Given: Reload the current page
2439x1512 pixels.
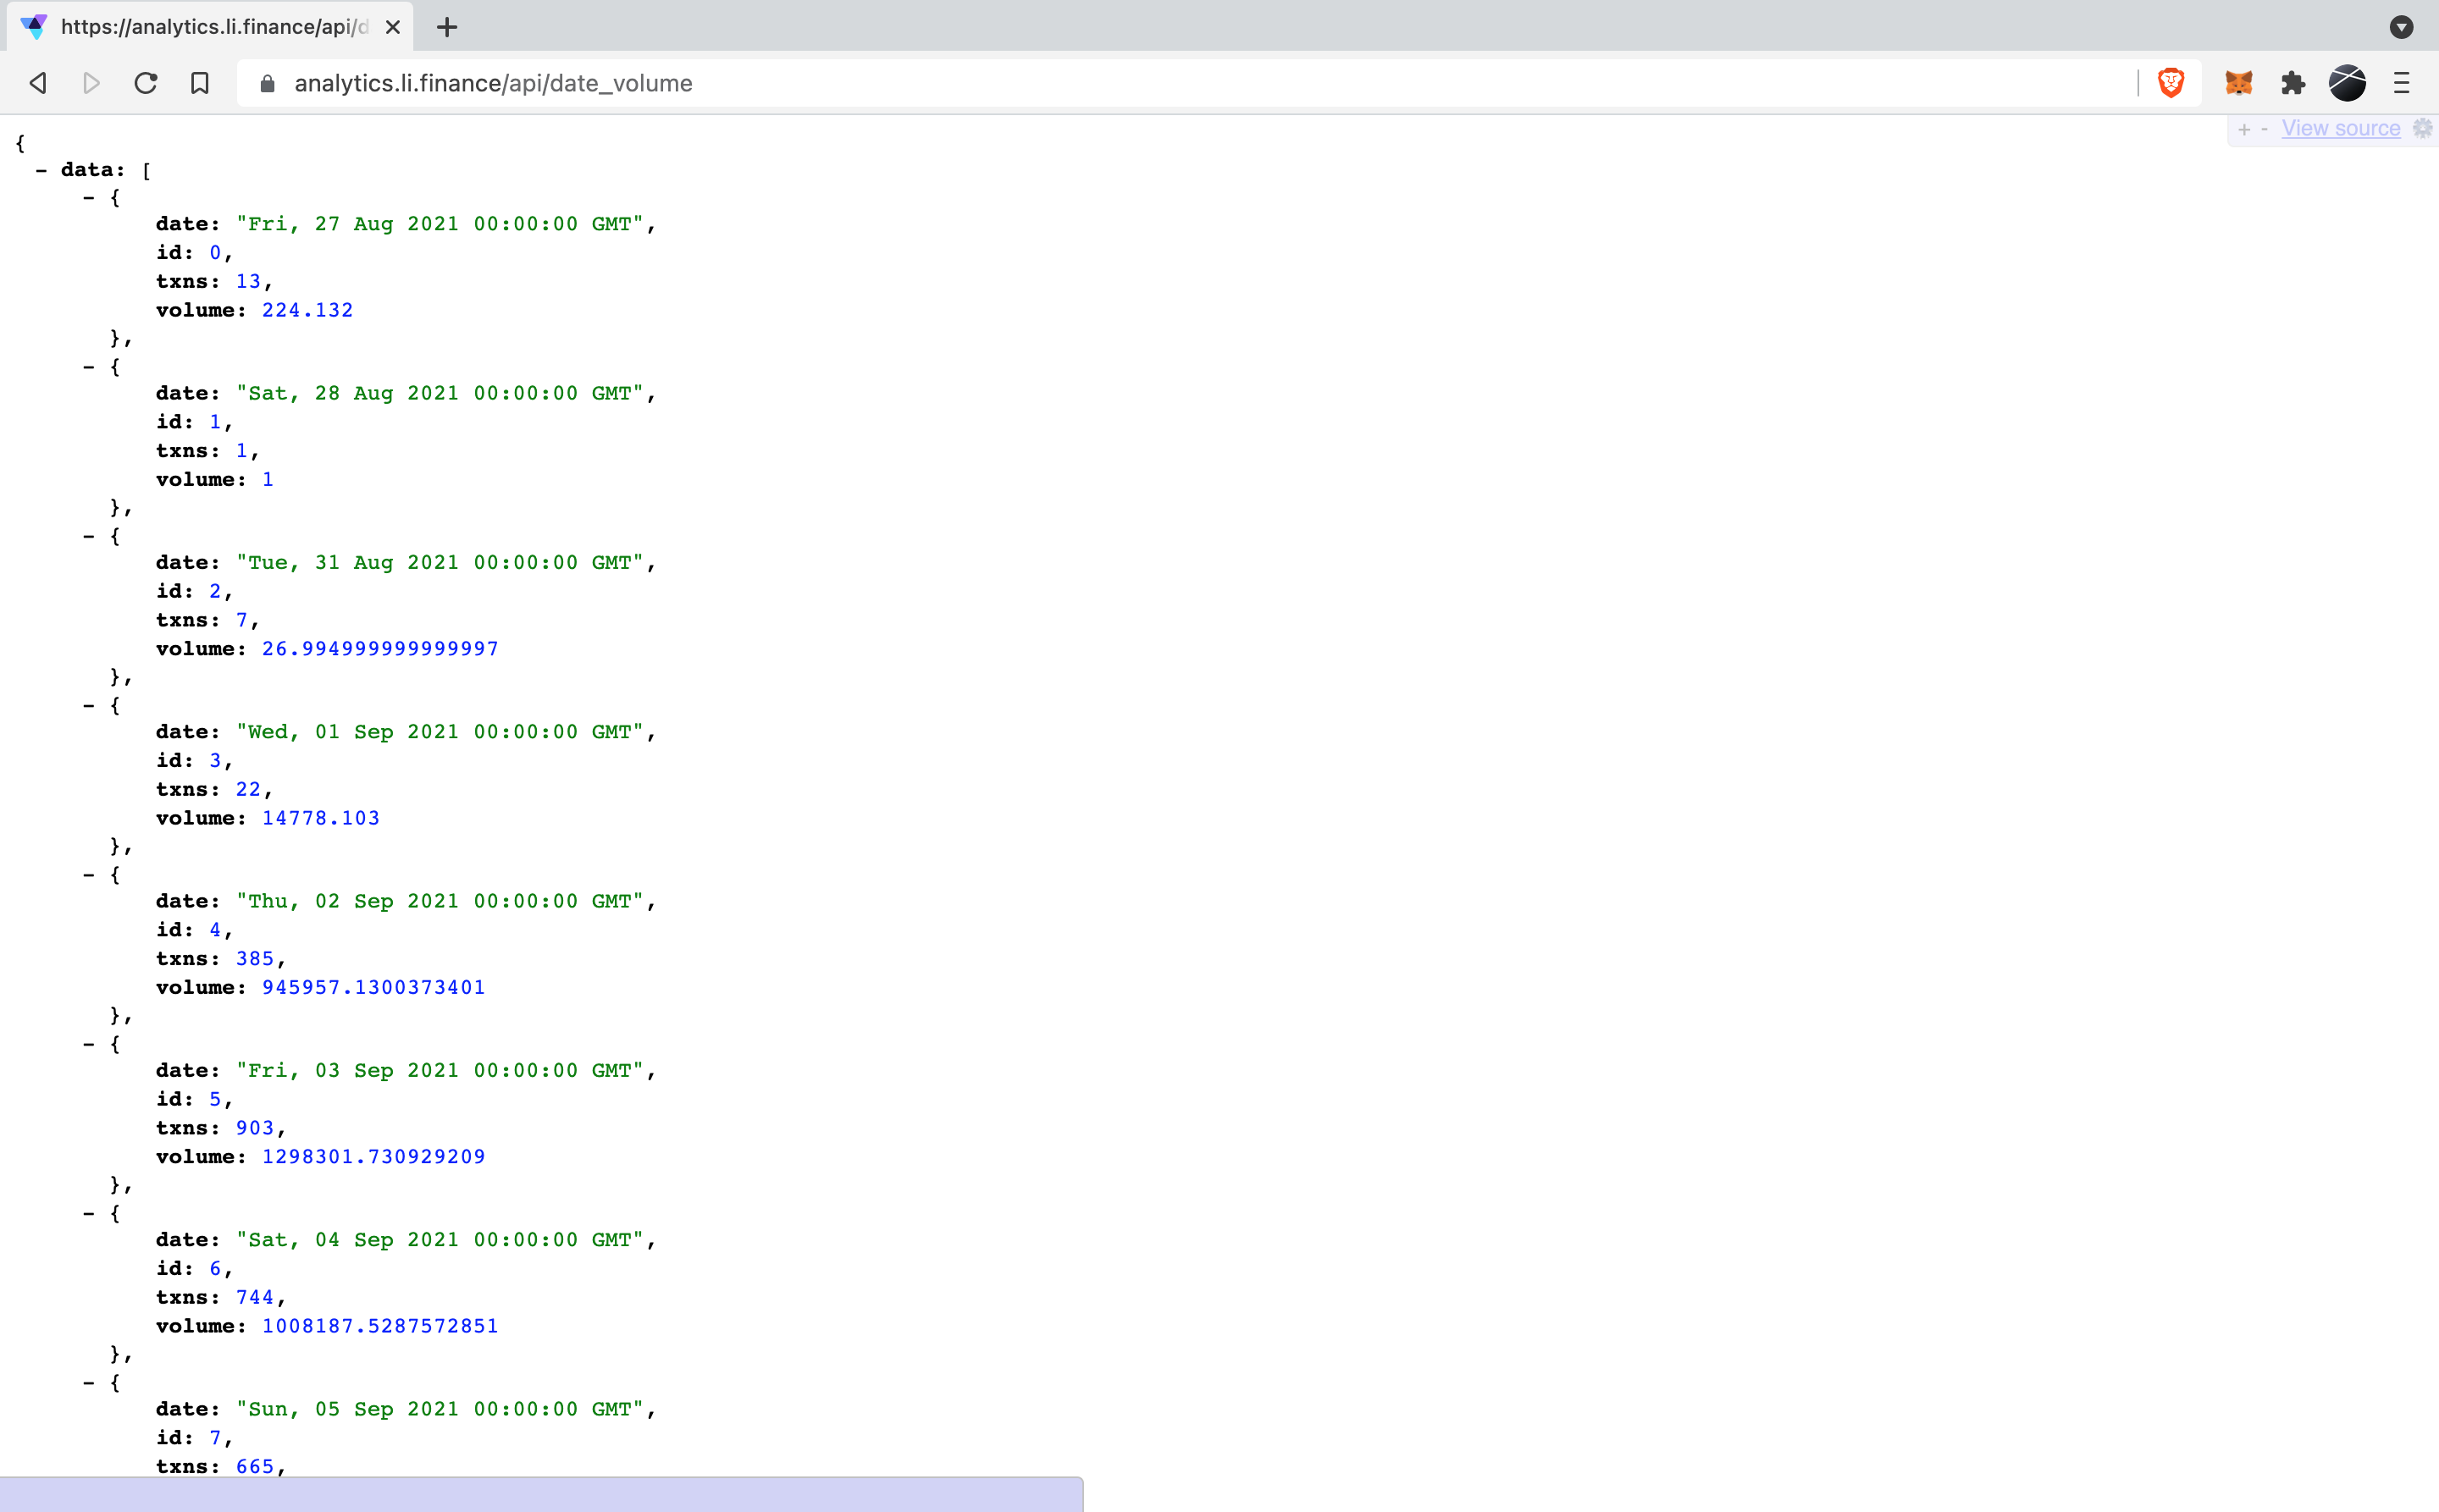Looking at the screenshot, I should point(146,83).
